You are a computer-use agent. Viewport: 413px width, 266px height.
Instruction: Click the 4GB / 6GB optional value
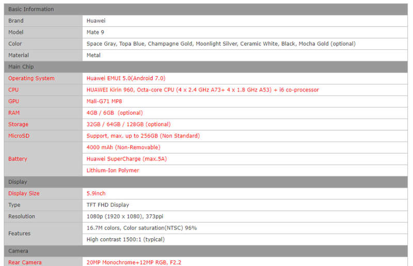(x=115, y=113)
